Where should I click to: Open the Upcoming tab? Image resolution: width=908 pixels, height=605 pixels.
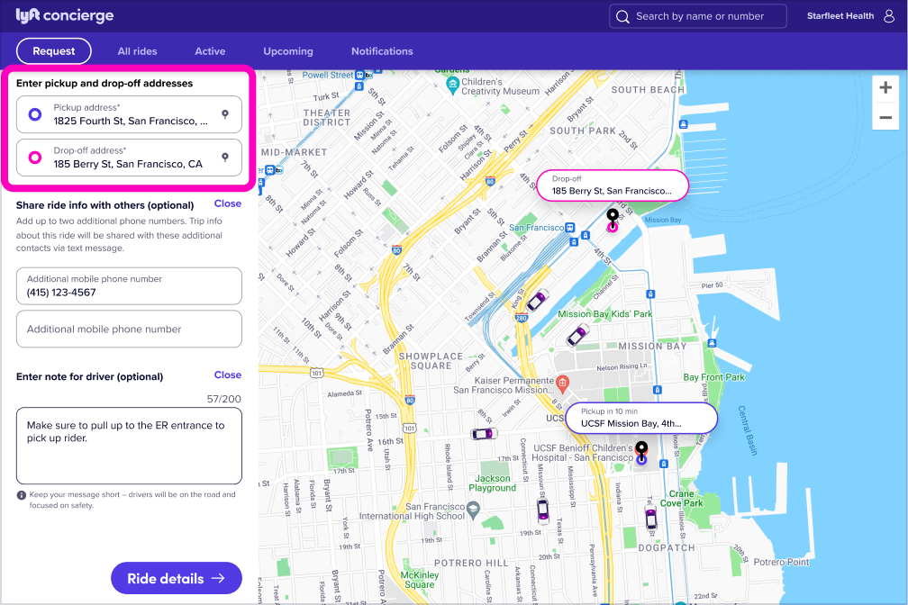coord(288,51)
